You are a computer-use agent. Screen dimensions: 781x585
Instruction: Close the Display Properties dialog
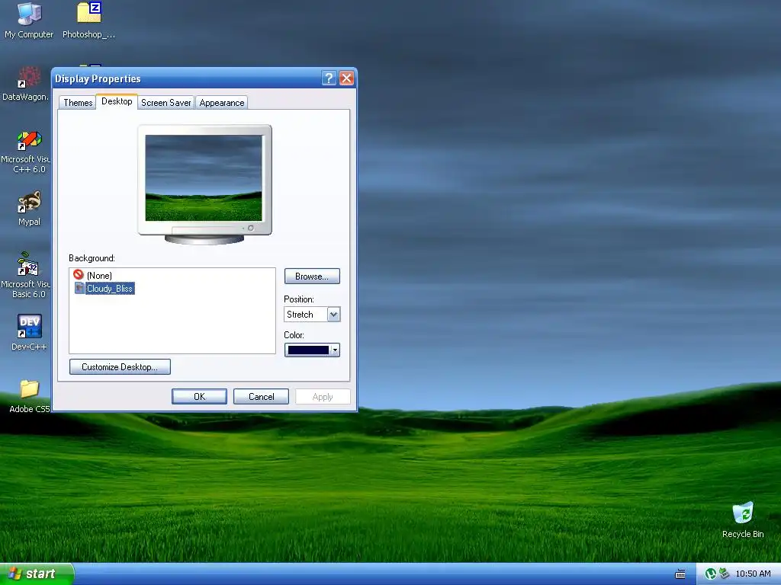(x=347, y=78)
